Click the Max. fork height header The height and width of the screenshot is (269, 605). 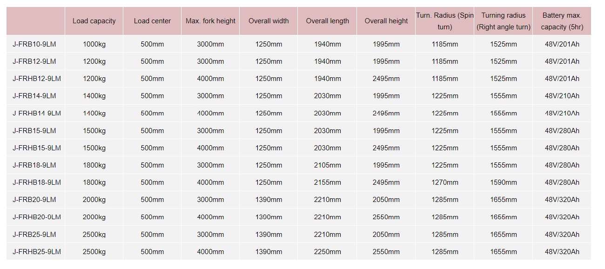coord(210,21)
